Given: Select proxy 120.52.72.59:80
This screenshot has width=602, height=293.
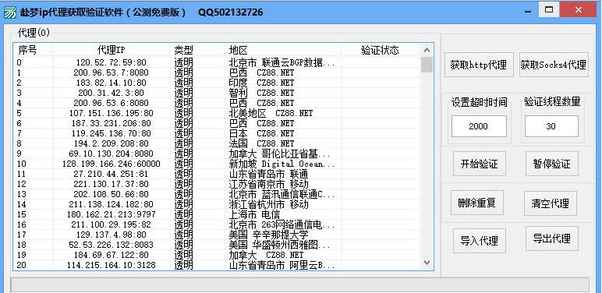Looking at the screenshot, I should pyautogui.click(x=112, y=62).
